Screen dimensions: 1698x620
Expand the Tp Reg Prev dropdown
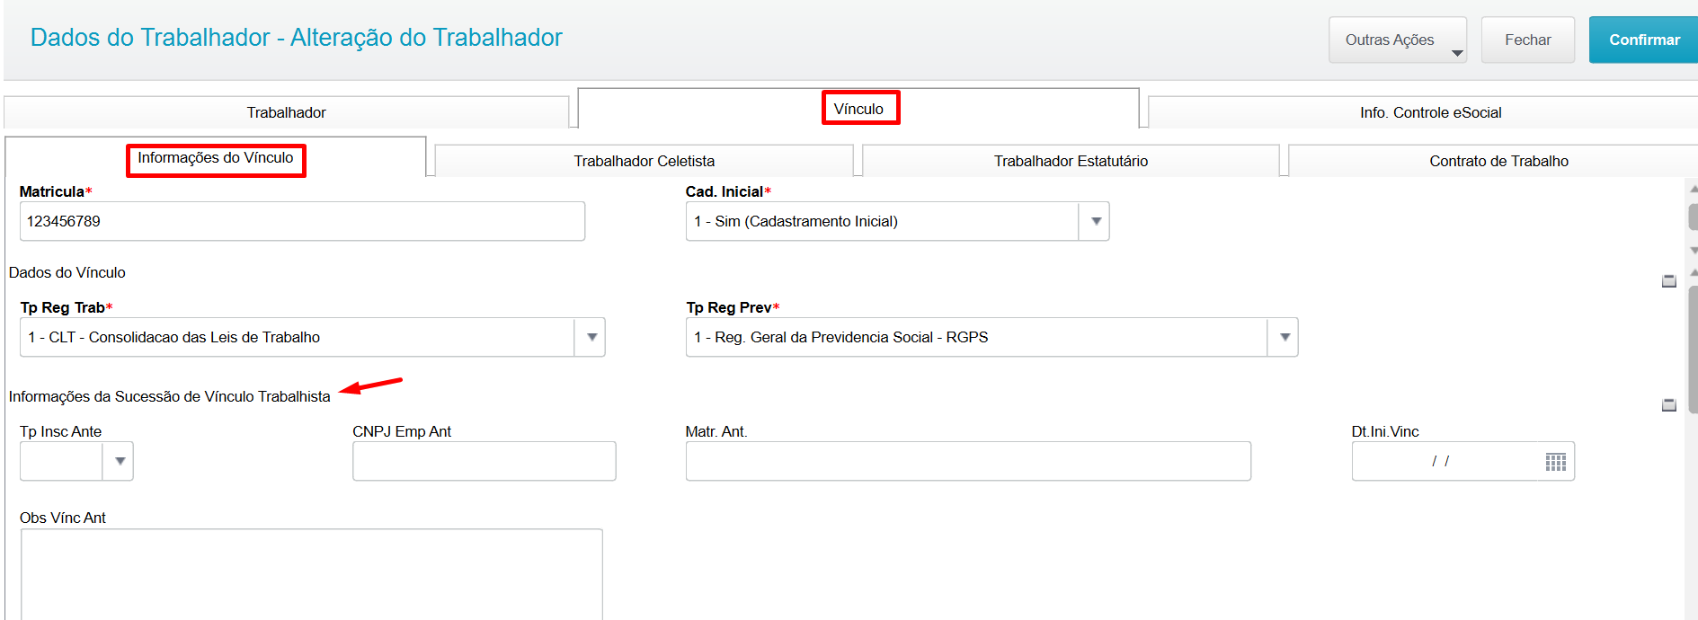(1284, 337)
